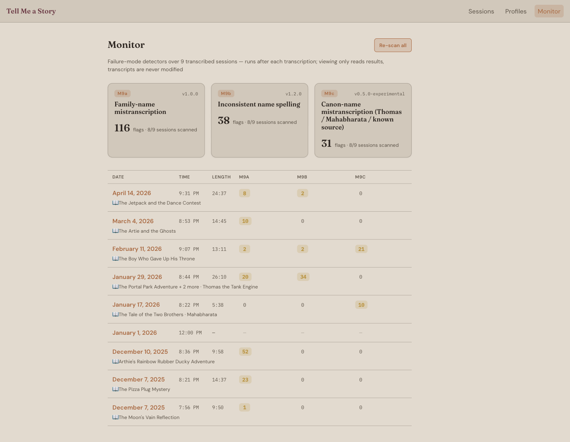Screen dimensions: 570x442
Task: Click the v1.2.0 version label
Action: [293, 94]
